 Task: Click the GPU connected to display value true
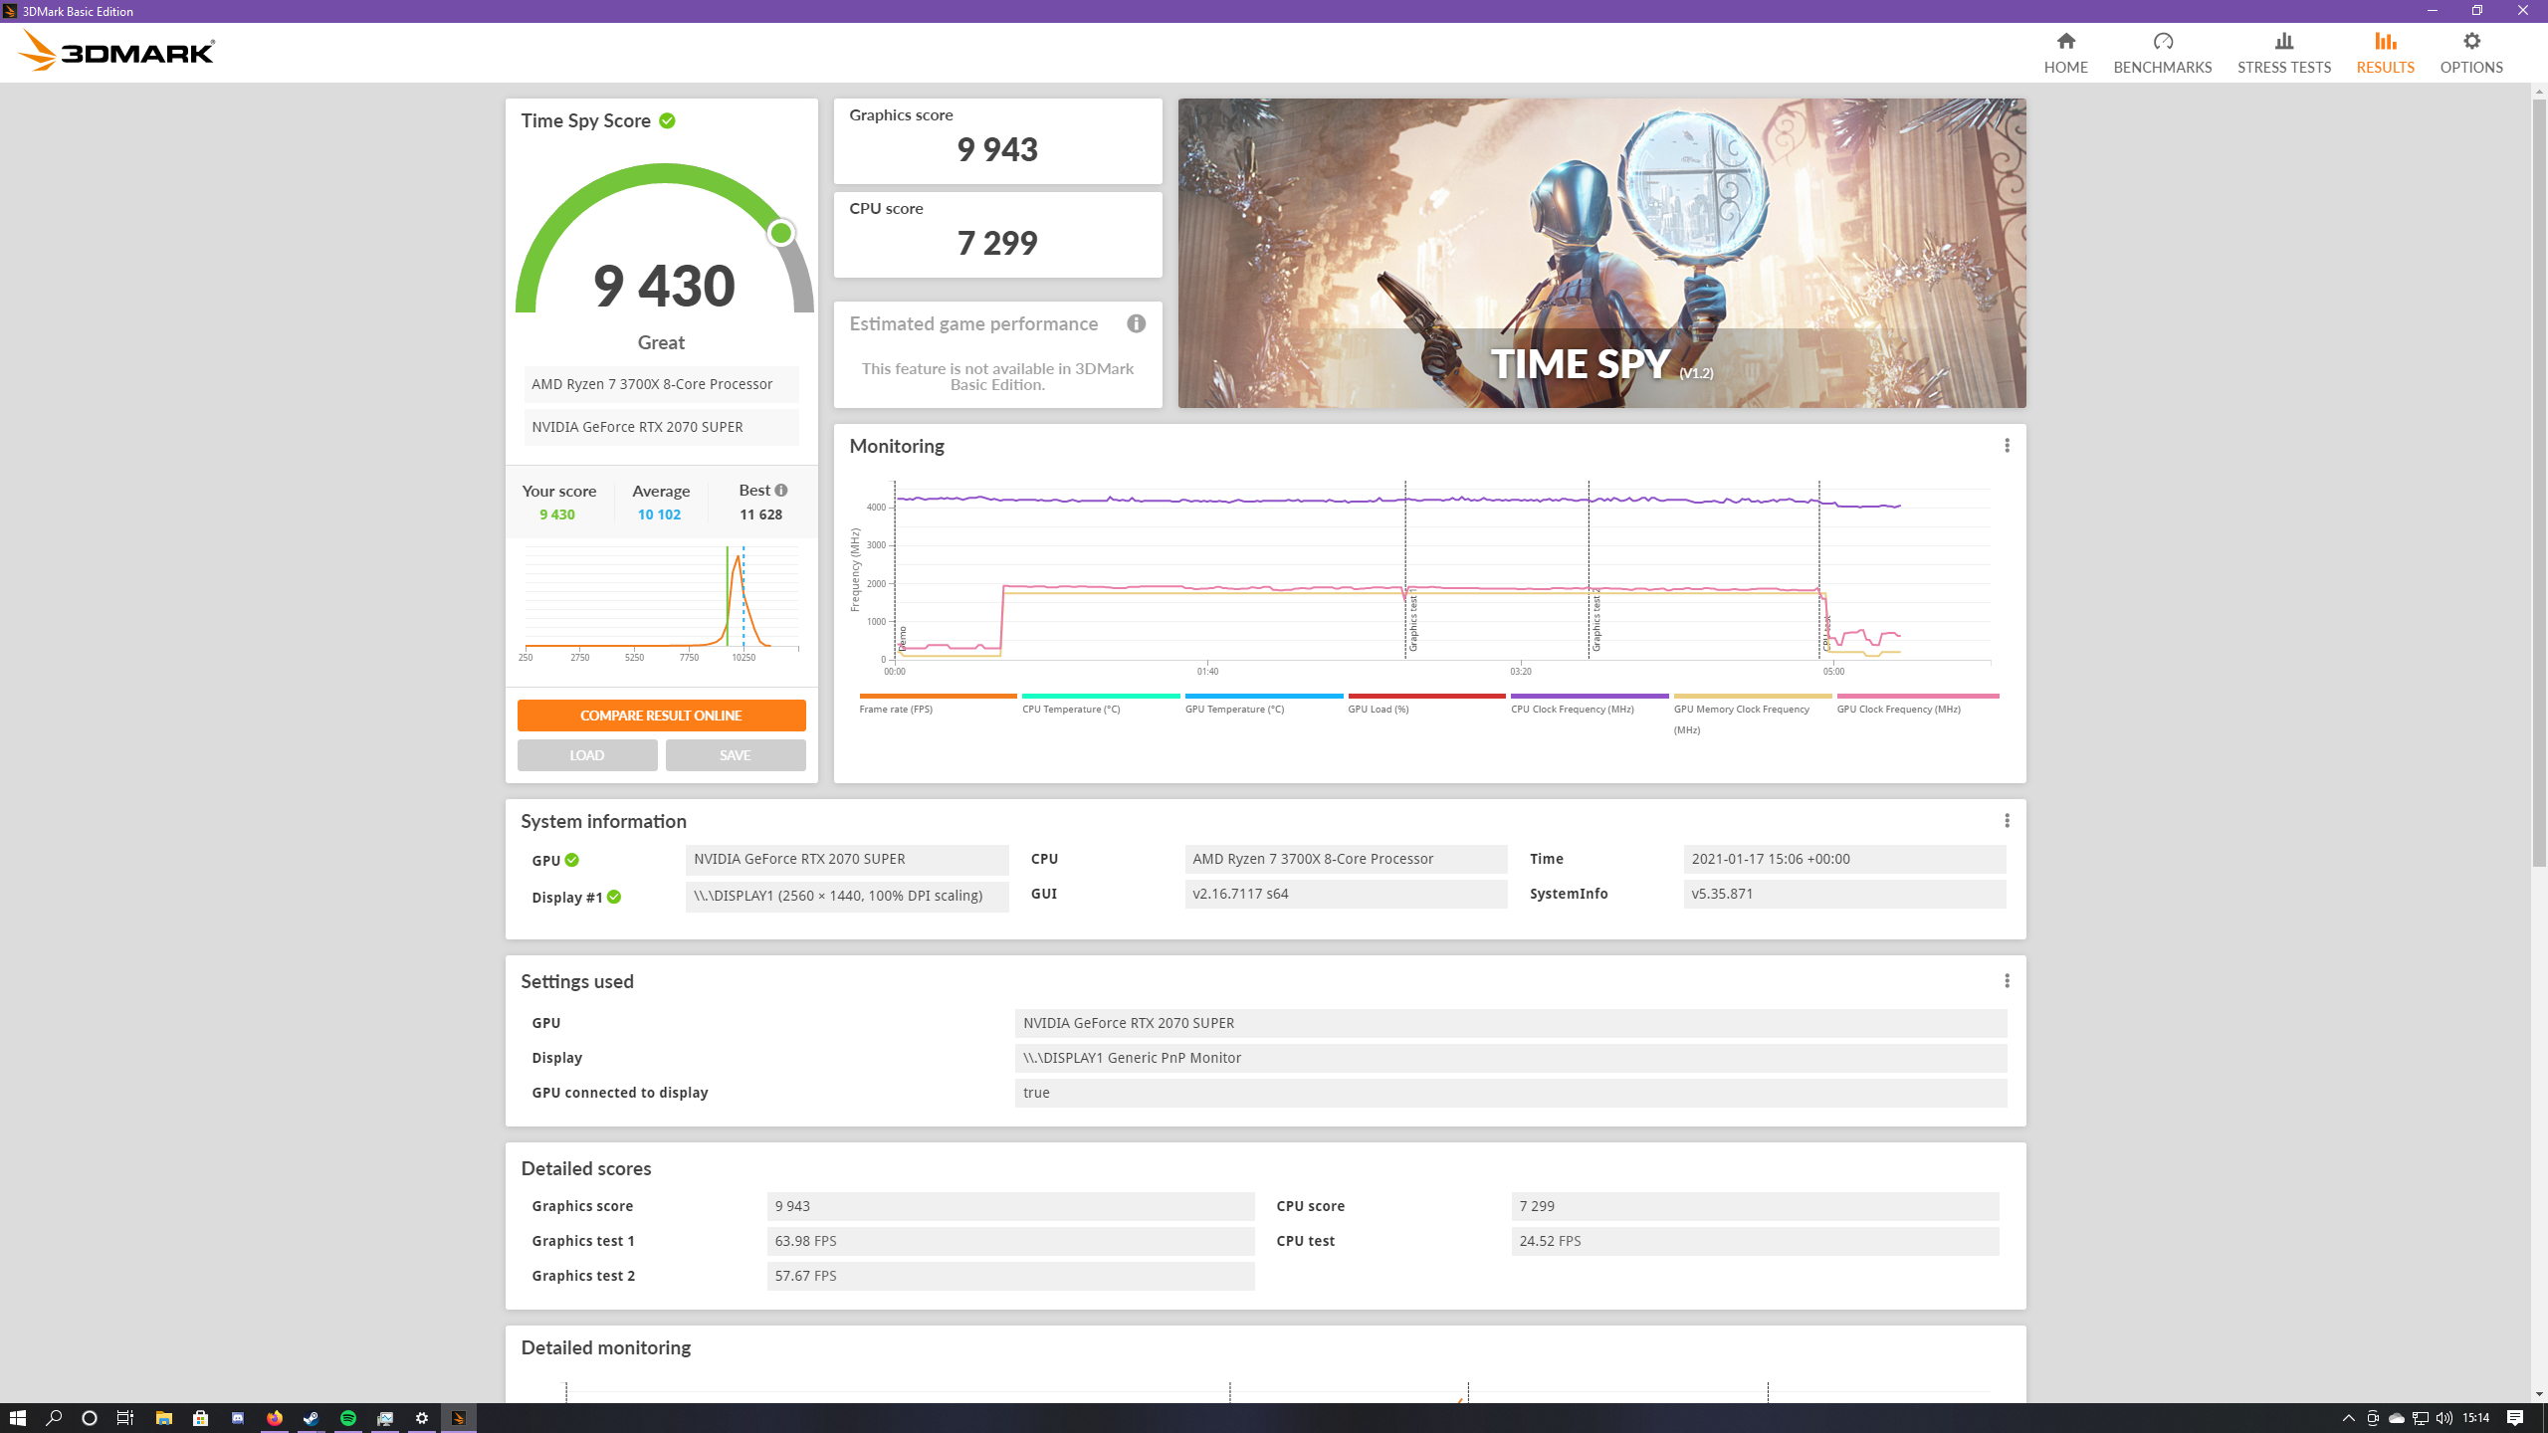pos(1511,1093)
